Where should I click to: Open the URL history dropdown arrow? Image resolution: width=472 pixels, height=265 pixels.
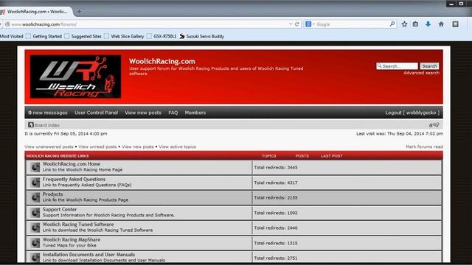(x=291, y=24)
